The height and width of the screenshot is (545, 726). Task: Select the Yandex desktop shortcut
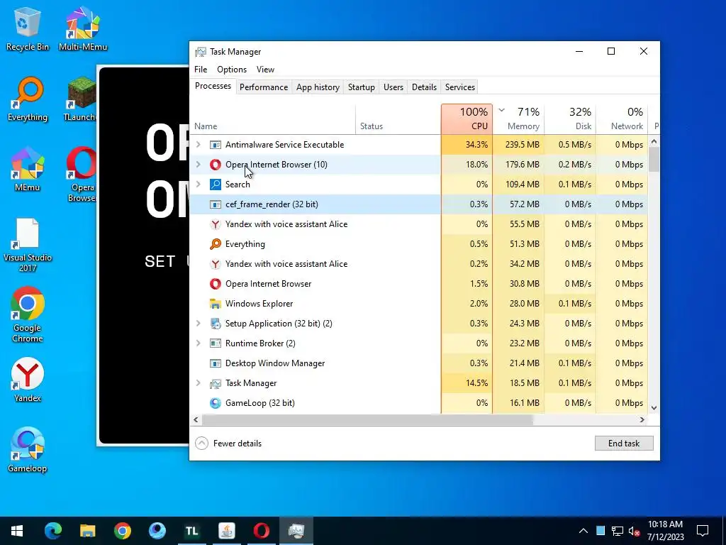[x=28, y=380]
